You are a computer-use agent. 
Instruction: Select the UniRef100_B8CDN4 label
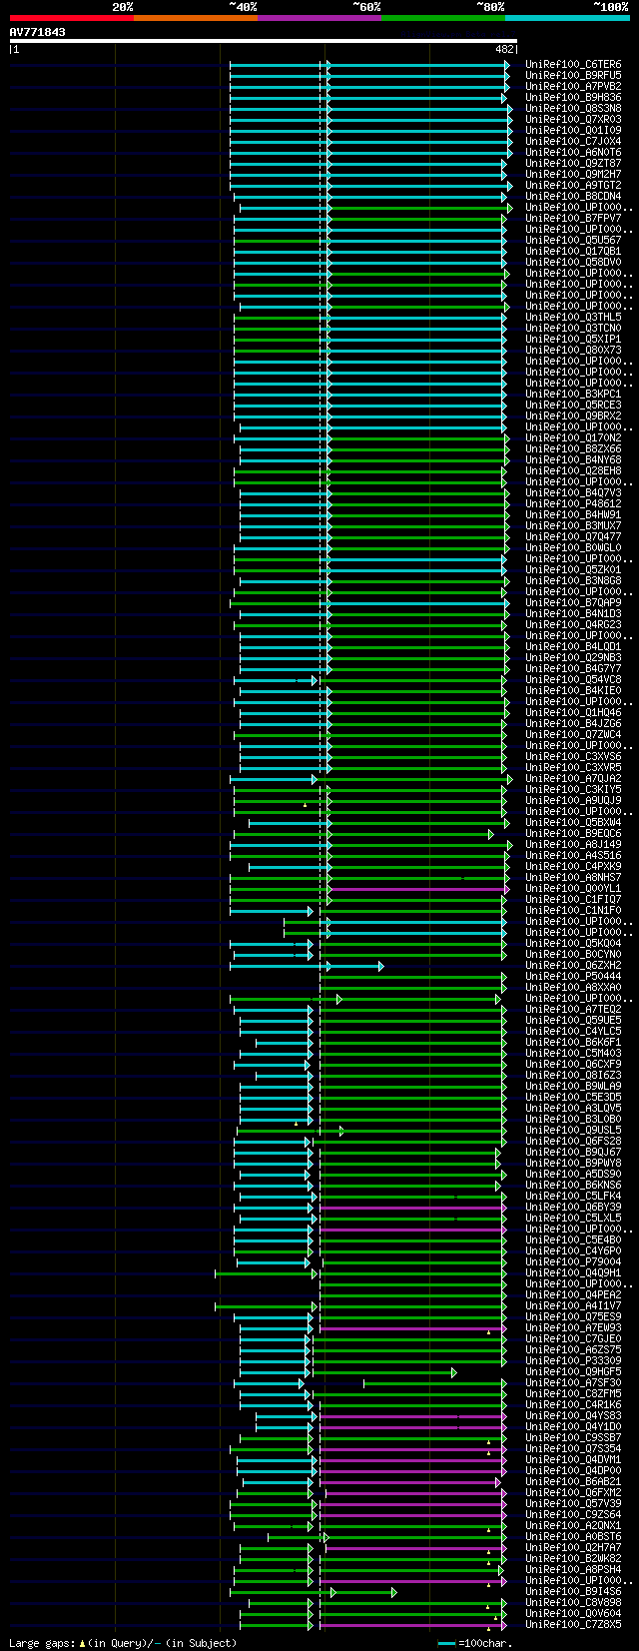[x=573, y=197]
